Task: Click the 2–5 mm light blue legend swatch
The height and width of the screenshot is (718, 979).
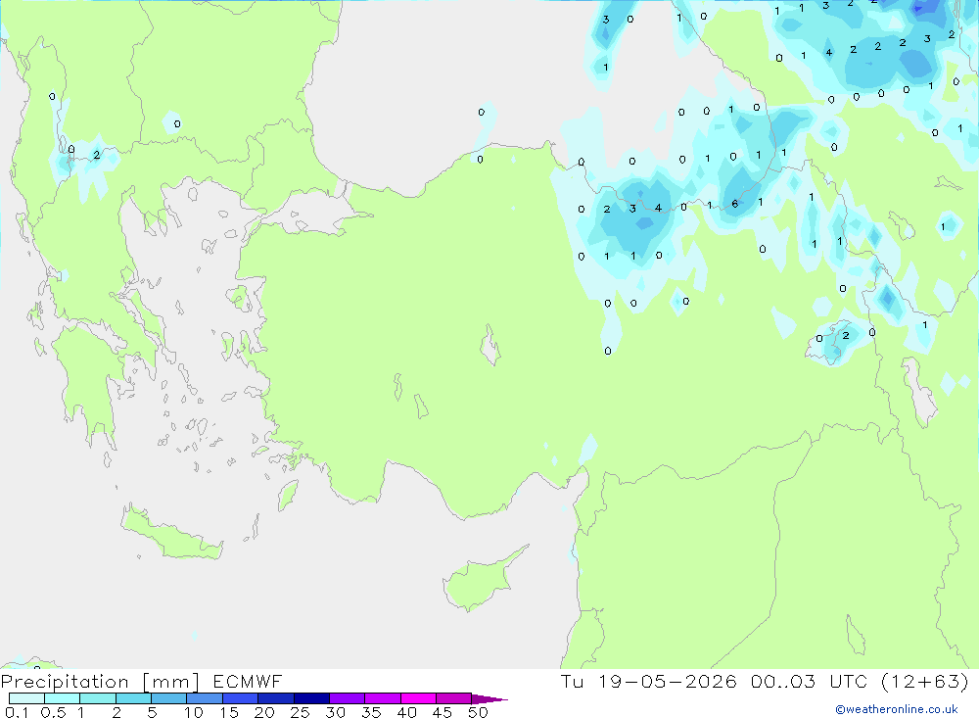Action: pyautogui.click(x=133, y=698)
